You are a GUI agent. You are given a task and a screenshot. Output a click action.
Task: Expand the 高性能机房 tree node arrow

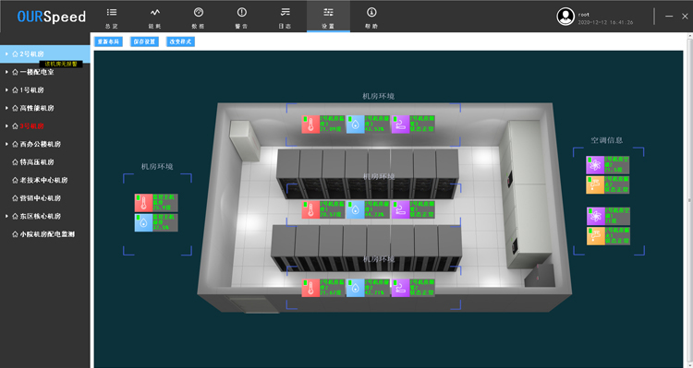pyautogui.click(x=6, y=108)
